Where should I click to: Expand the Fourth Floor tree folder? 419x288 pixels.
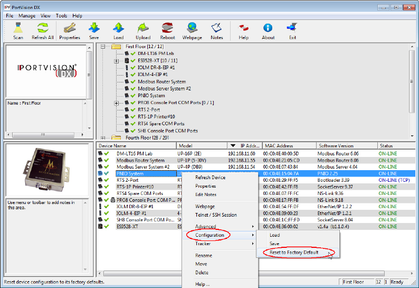pyautogui.click(x=103, y=138)
